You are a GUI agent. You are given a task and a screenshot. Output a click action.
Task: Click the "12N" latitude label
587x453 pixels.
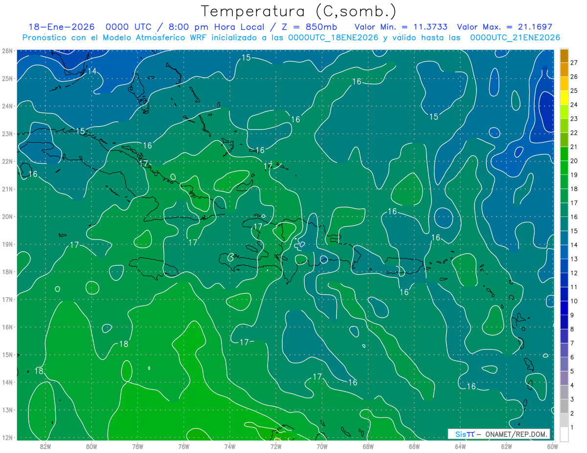7,437
